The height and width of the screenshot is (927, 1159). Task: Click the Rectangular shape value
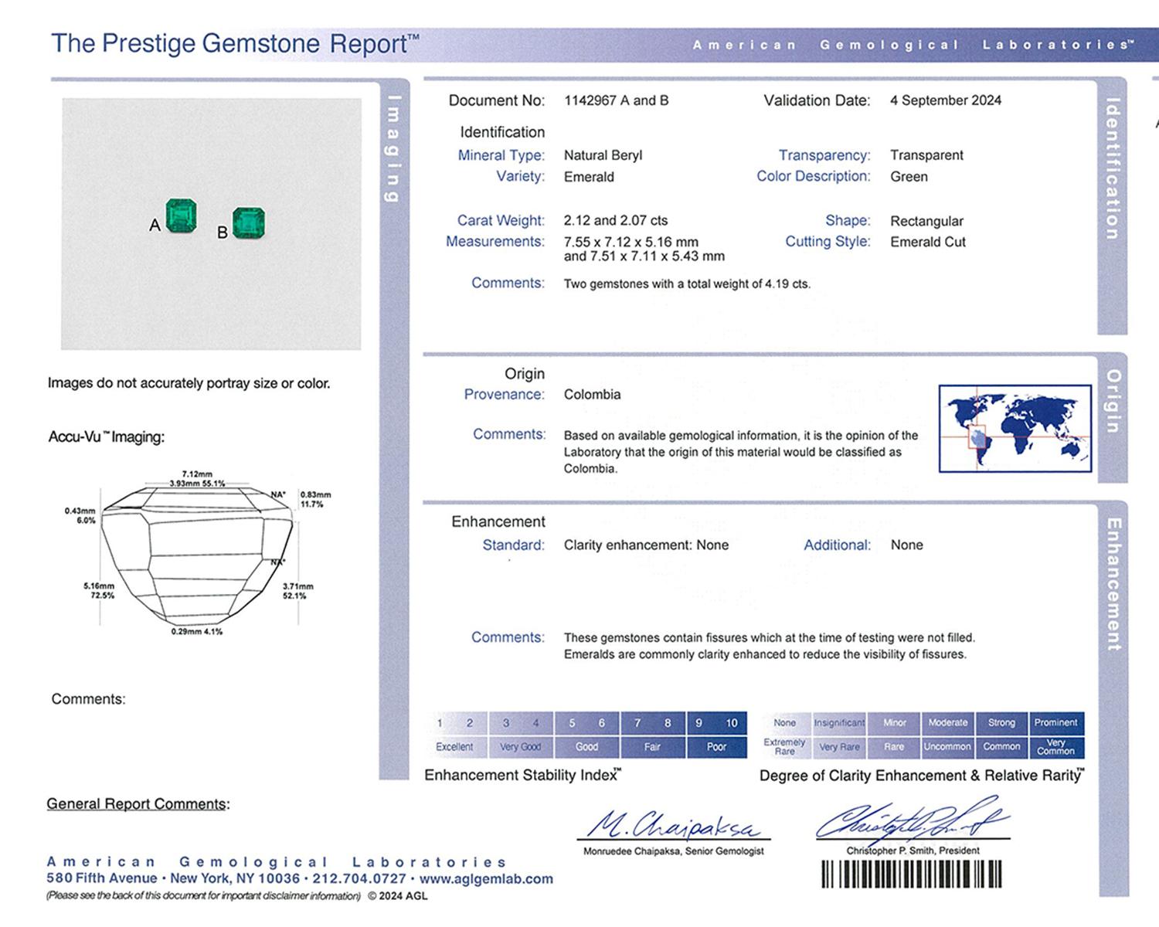(x=926, y=221)
